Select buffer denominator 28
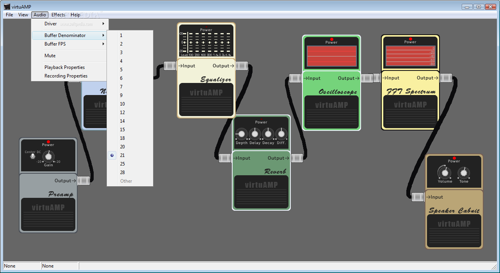Image resolution: width=500 pixels, height=273 pixels. (130, 173)
